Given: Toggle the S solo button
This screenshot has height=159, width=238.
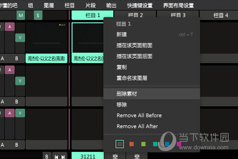Looking at the screenshot, I should click(x=38, y=15).
